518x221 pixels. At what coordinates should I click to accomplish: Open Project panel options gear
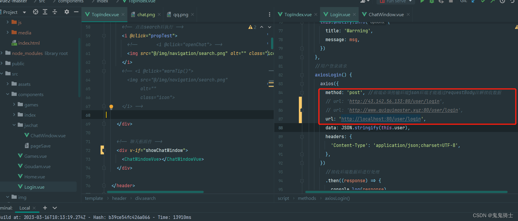67,12
